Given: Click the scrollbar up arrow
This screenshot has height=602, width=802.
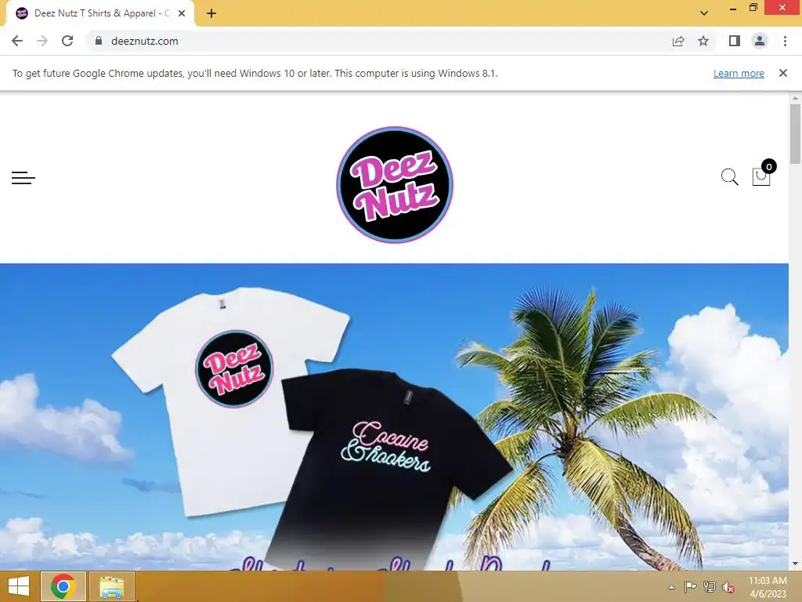Looking at the screenshot, I should tap(795, 98).
